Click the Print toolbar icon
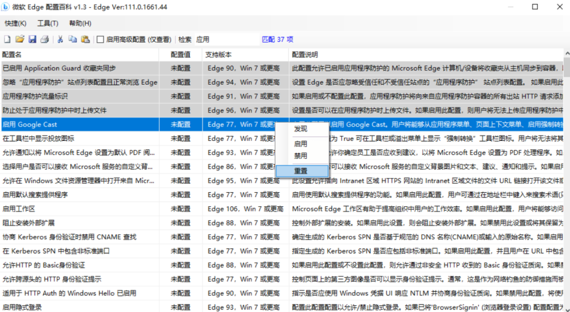 pos(45,40)
